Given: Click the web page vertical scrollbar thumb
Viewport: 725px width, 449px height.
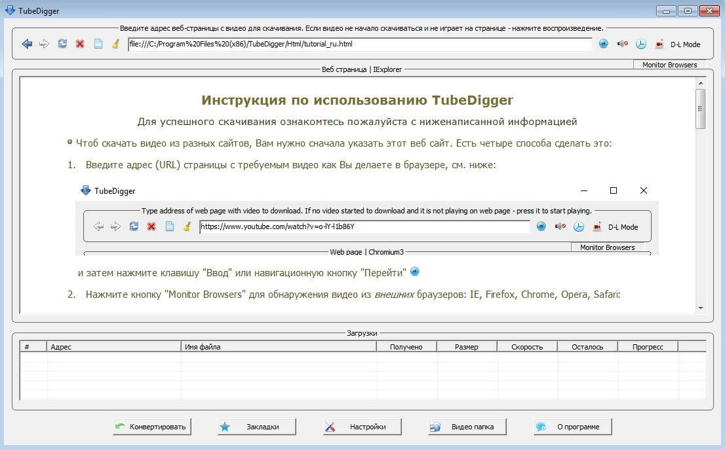Looking at the screenshot, I should [701, 109].
